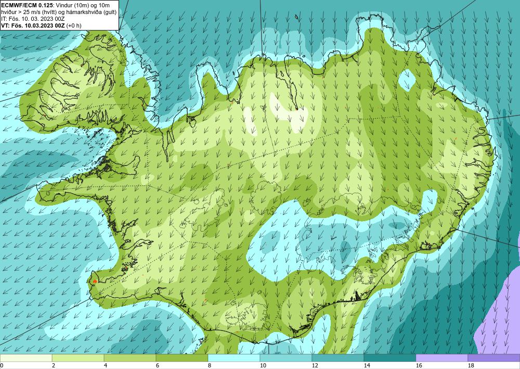Viewport: 520px width, 369px height.
Task: Click the legend scale label "18"
Action: (x=471, y=365)
